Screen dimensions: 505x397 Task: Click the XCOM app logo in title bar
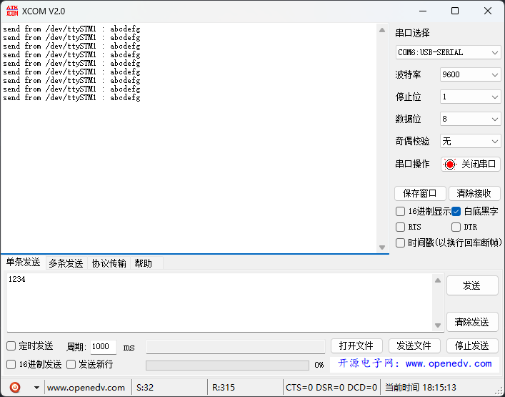tap(12, 11)
